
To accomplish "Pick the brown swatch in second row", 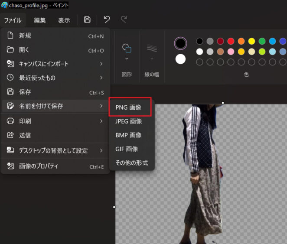I will pos(220,52).
